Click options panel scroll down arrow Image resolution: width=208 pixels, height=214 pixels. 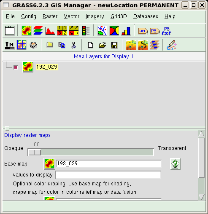click(201, 197)
